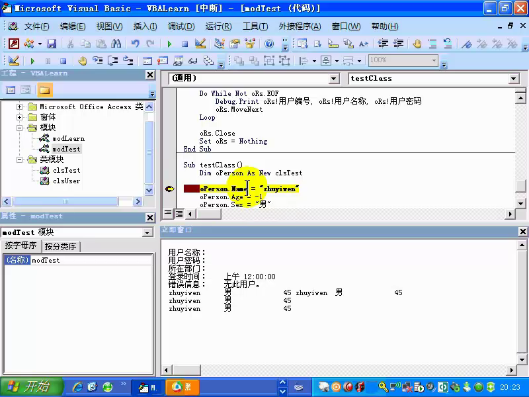Click the Break pause icon

(48, 61)
